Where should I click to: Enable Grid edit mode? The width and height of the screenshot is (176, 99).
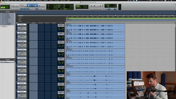7,7
